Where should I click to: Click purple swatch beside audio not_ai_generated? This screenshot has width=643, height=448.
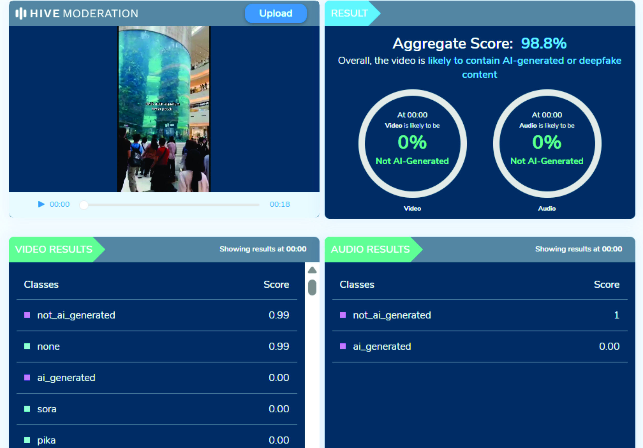coord(343,315)
